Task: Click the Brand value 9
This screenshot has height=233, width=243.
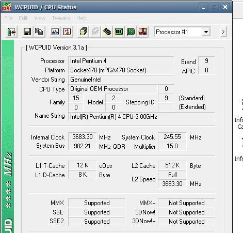Action: [x=206, y=61]
